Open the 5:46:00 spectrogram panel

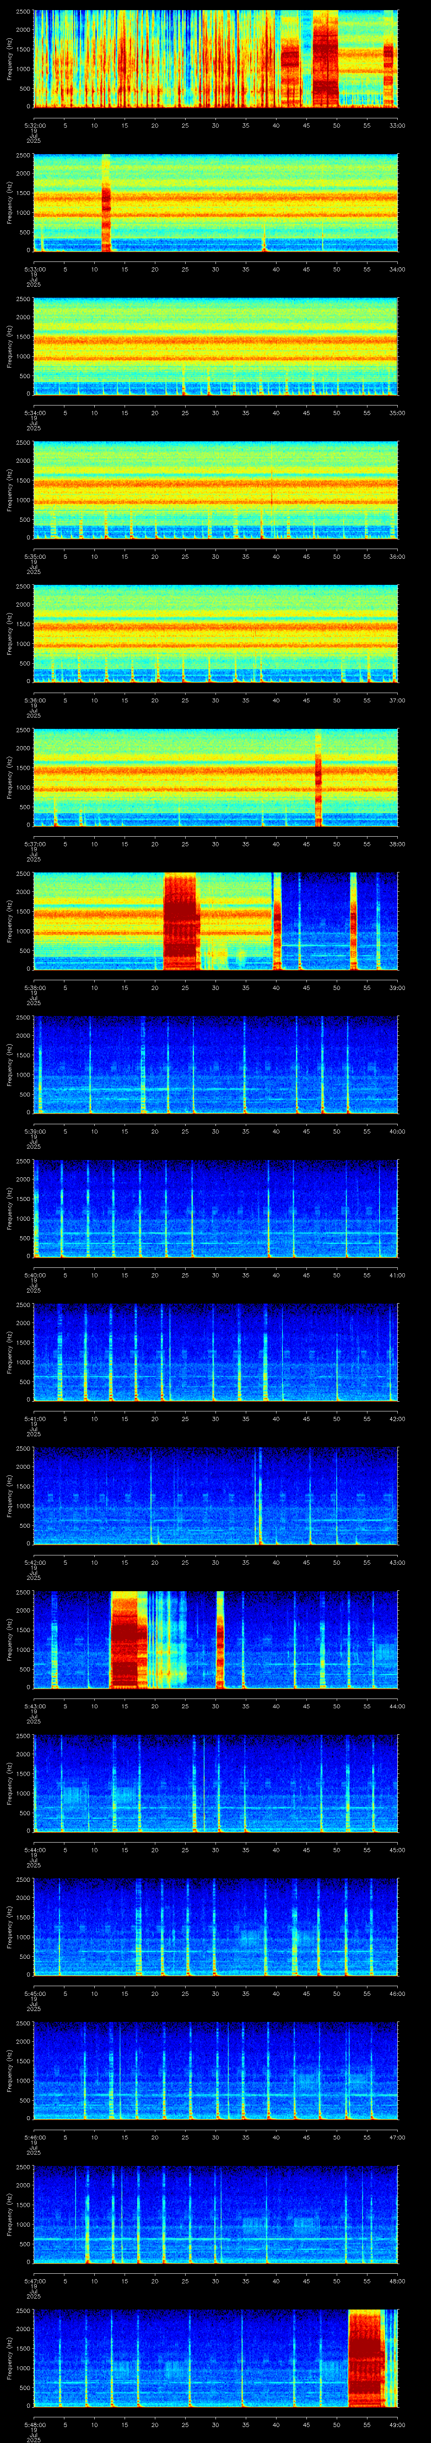[x=216, y=2071]
